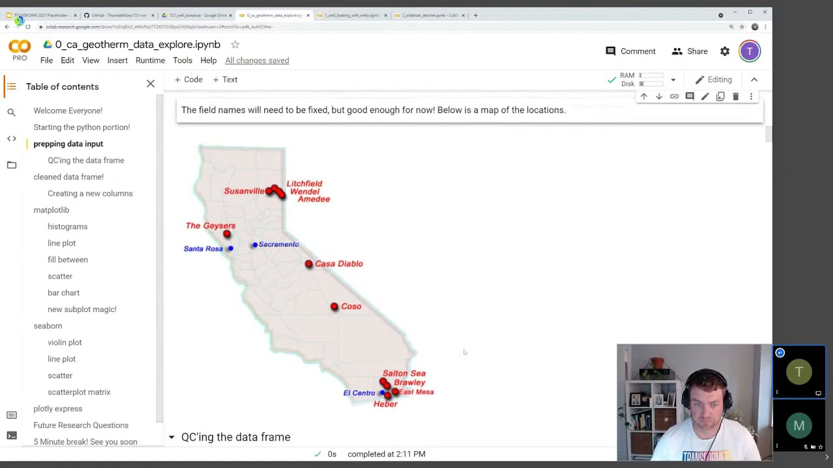833x468 pixels.
Task: Go to Welcome Everyone! section
Action: click(x=68, y=110)
